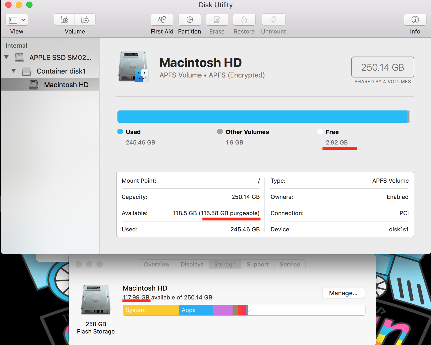Click the APFS Volume • APFS (Encrypted) subtitle

pos(212,75)
